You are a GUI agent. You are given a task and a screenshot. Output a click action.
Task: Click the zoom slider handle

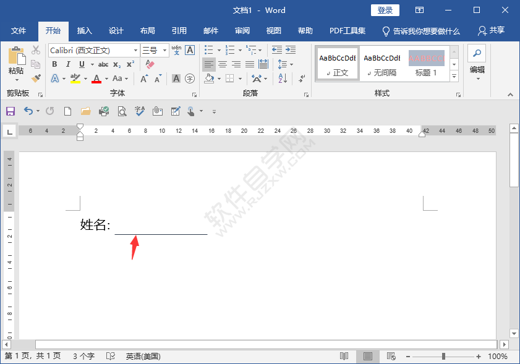pyautogui.click(x=443, y=357)
